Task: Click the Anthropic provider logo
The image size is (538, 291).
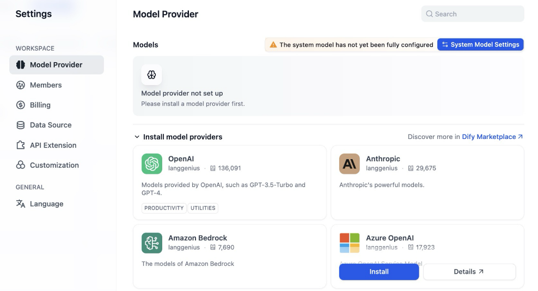Action: [x=349, y=163]
